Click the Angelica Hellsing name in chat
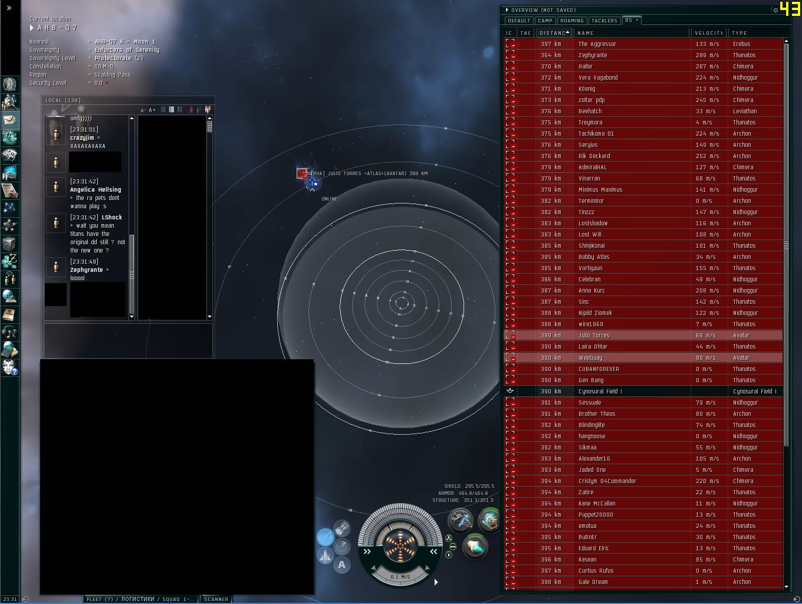 pyautogui.click(x=96, y=190)
